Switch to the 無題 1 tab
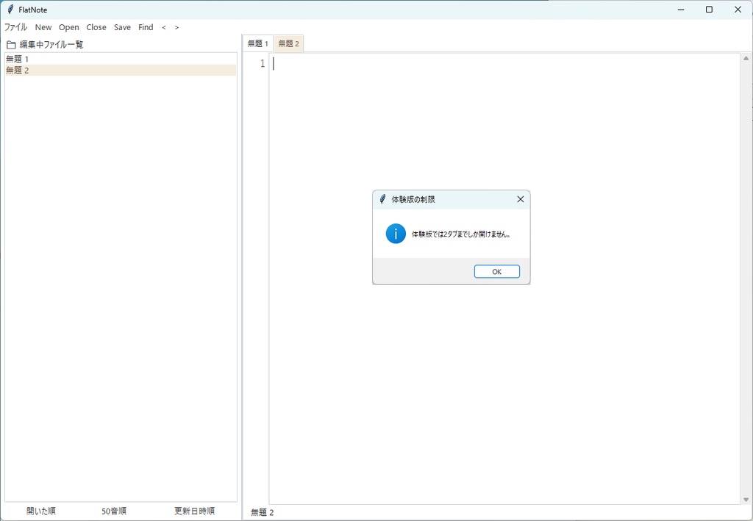753x521 pixels. [x=257, y=43]
